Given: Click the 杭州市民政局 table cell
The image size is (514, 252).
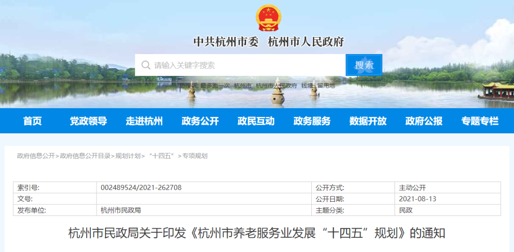Looking at the screenshot, I should pyautogui.click(x=204, y=210).
